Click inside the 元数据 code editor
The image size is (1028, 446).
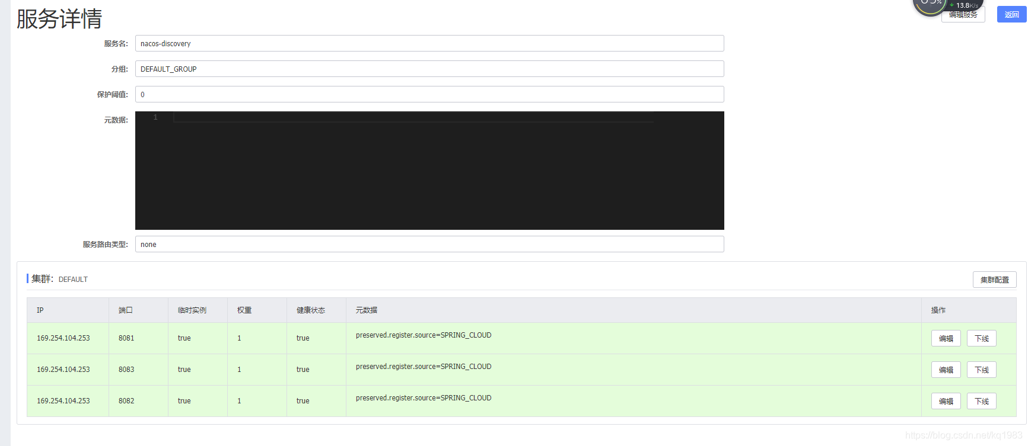coord(429,171)
